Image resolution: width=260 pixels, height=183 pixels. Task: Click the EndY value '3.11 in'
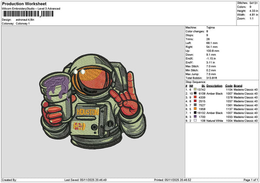pos(211,63)
